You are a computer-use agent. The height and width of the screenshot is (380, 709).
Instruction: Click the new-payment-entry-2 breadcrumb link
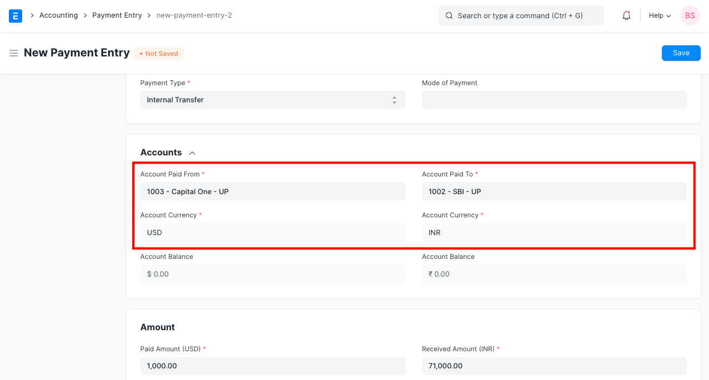194,15
